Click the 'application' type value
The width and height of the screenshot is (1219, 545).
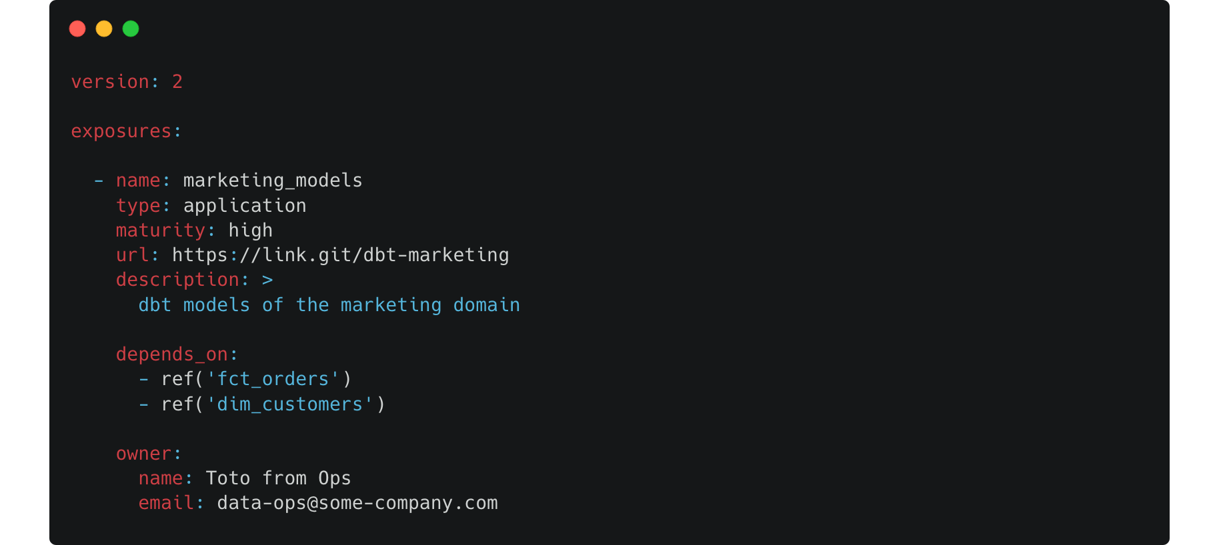[245, 206]
